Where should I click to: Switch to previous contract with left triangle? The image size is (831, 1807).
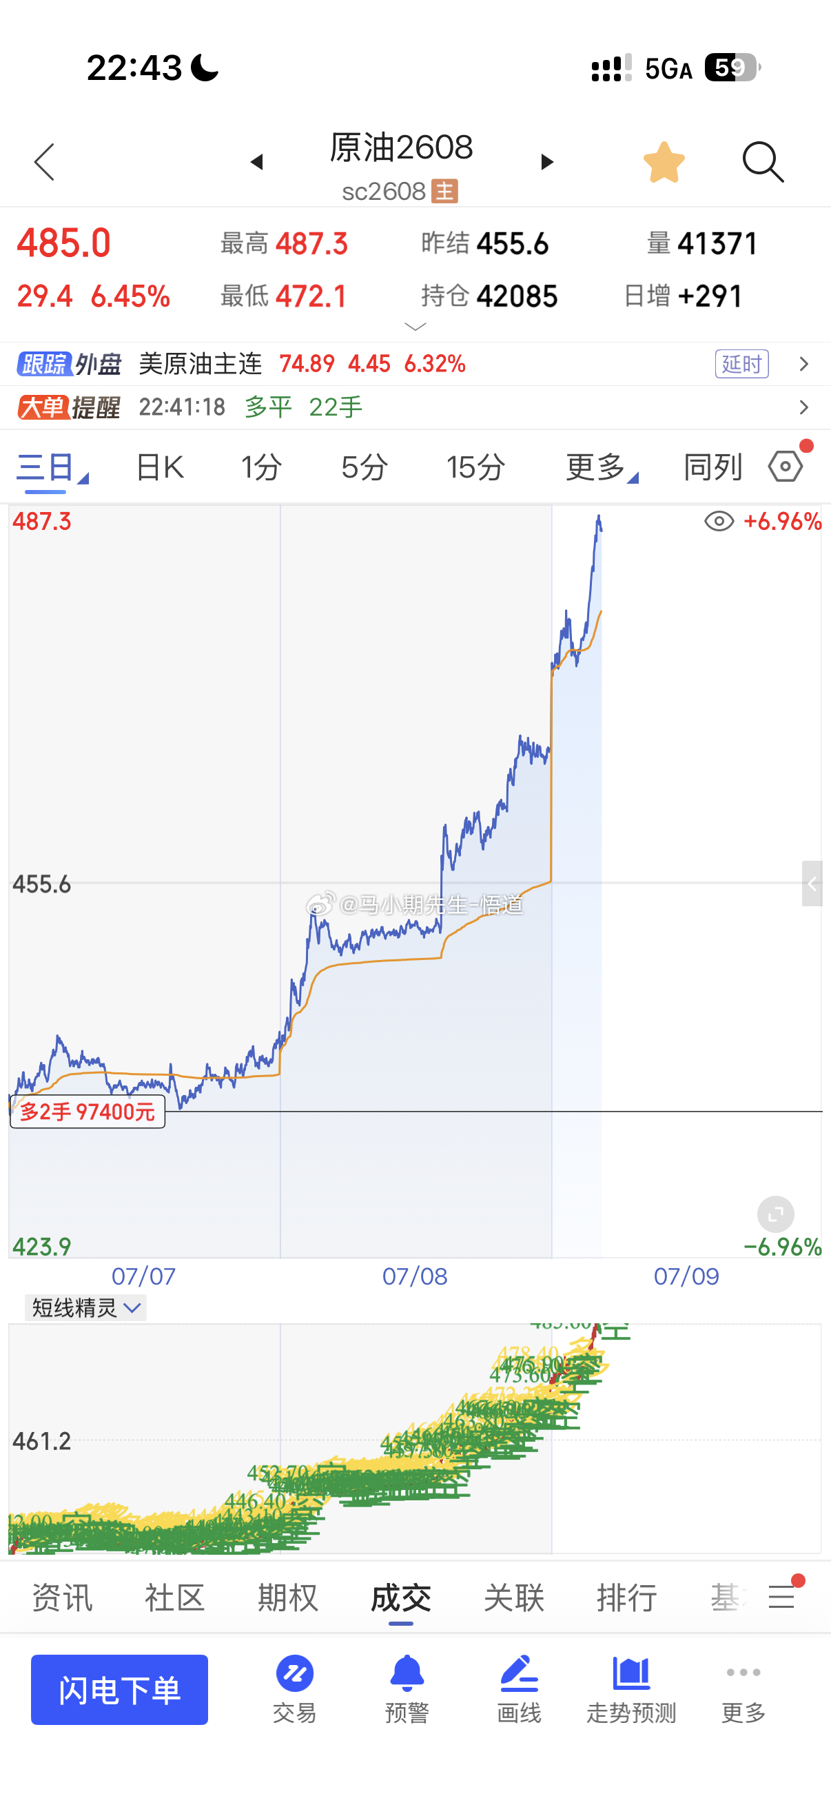coord(256,162)
